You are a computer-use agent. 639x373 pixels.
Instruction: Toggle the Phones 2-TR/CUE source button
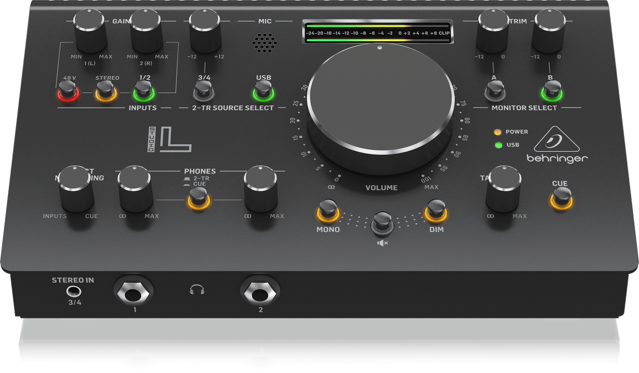tap(198, 200)
